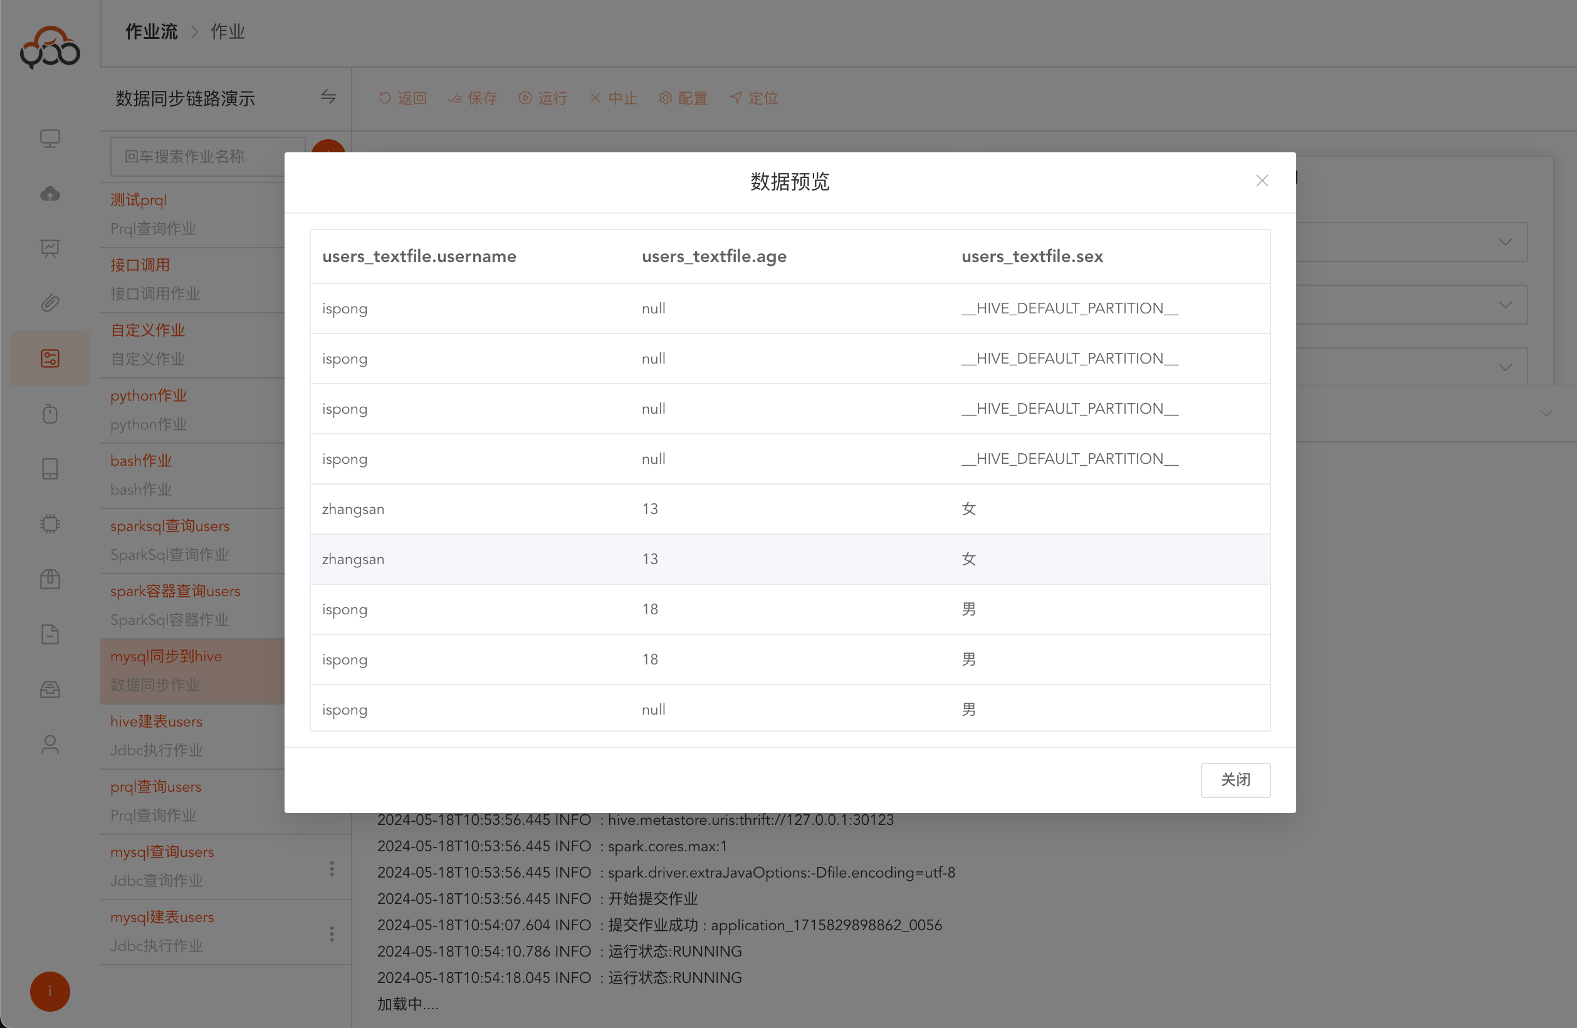The width and height of the screenshot is (1577, 1028).
Task: Open the first dropdown chevron on right panel
Action: tap(1505, 242)
